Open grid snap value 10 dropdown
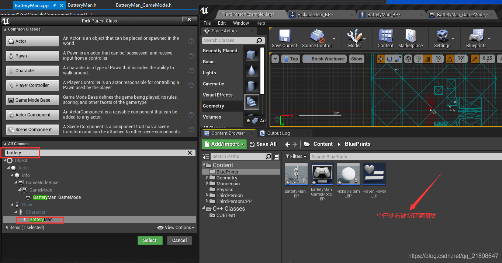The width and height of the screenshot is (502, 263). (438, 59)
